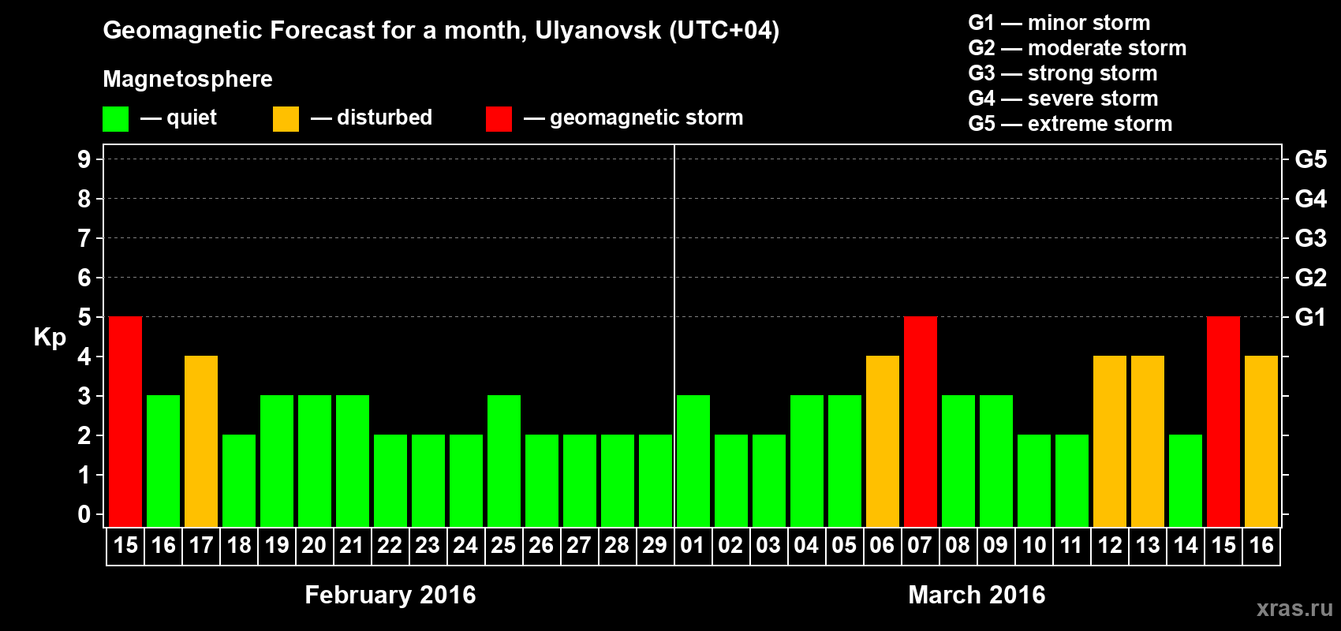Select the yellow bar for February 17

(x=201, y=442)
